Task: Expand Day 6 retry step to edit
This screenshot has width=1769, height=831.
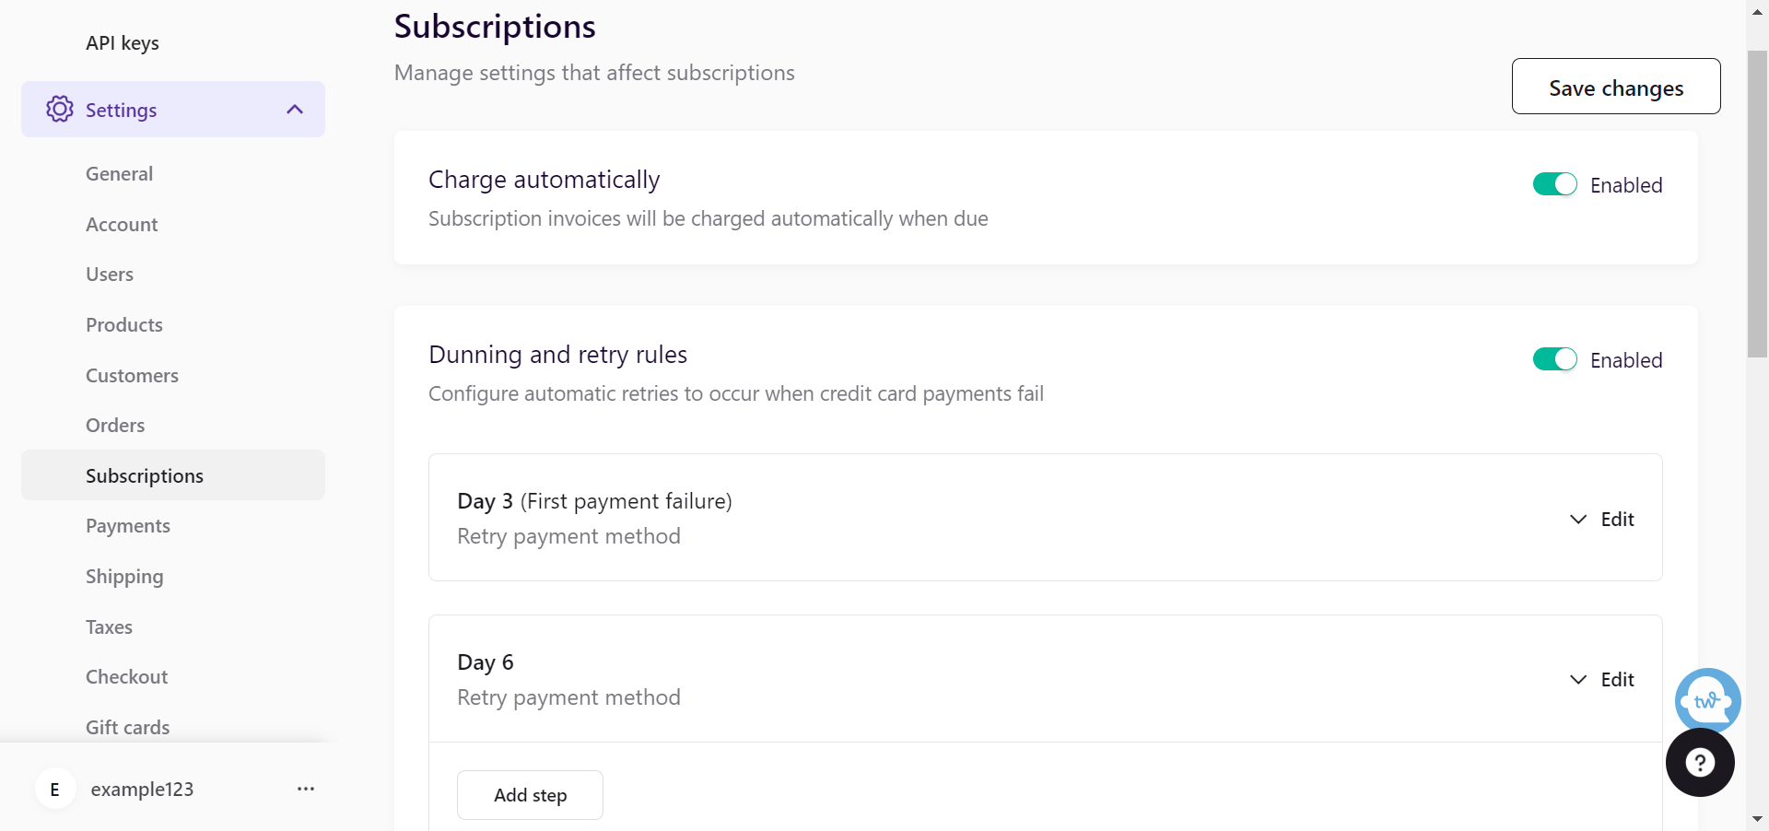Action: (1602, 680)
